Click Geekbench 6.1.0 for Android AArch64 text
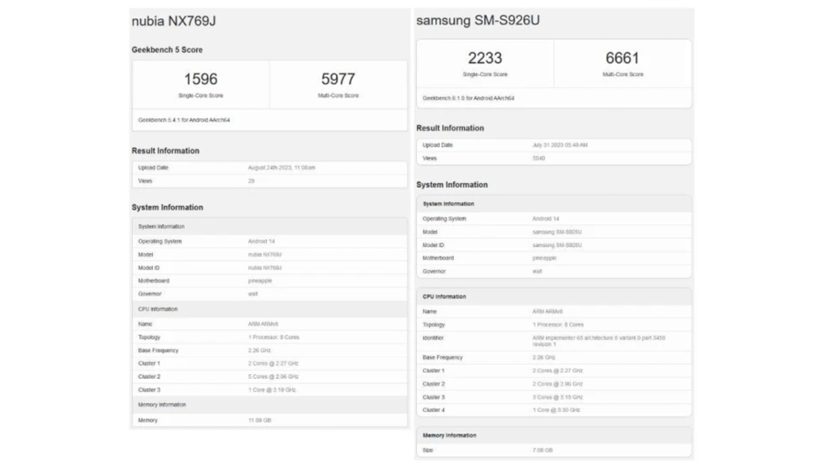 click(x=468, y=98)
